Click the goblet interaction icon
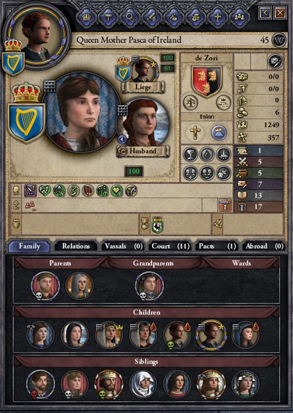This screenshot has width=293, height=413. point(190,154)
